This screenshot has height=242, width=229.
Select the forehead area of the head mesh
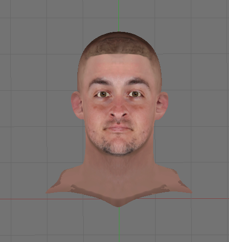tap(119, 67)
